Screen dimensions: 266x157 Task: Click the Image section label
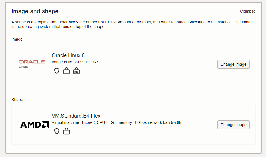pos(17,39)
